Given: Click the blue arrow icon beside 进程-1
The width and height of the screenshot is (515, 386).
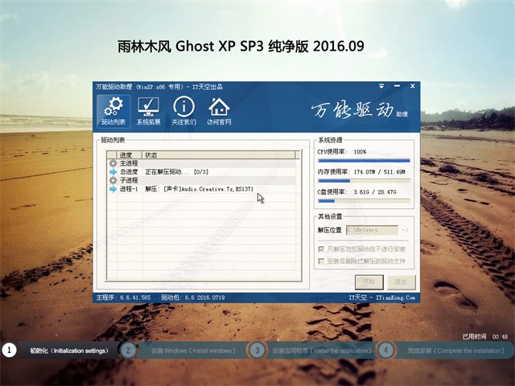Looking at the screenshot, I should (113, 190).
